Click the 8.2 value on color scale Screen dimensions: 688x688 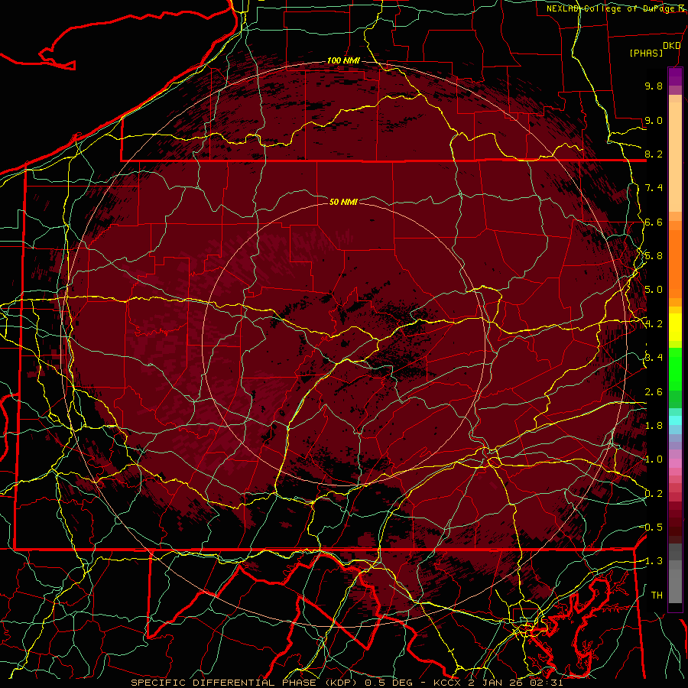click(654, 154)
